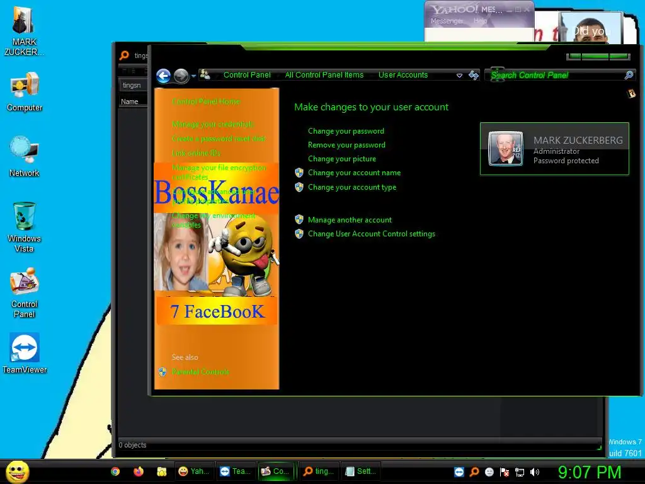Open help icon below the search box
Image resolution: width=645 pixels, height=484 pixels.
[x=631, y=94]
